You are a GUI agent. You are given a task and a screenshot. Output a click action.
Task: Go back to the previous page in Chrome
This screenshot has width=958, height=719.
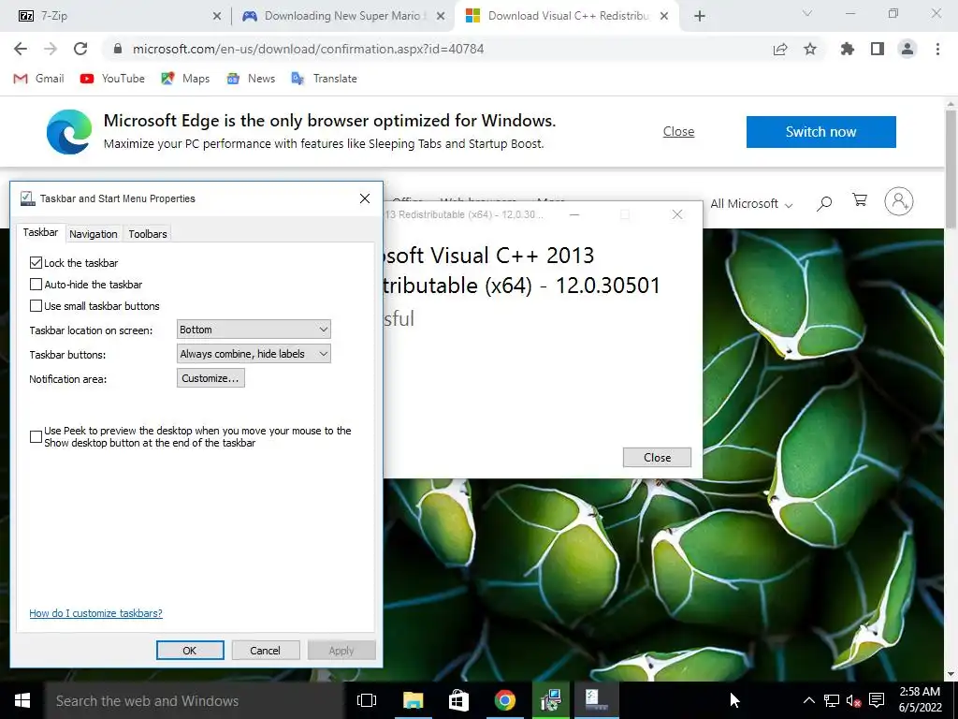(21, 49)
